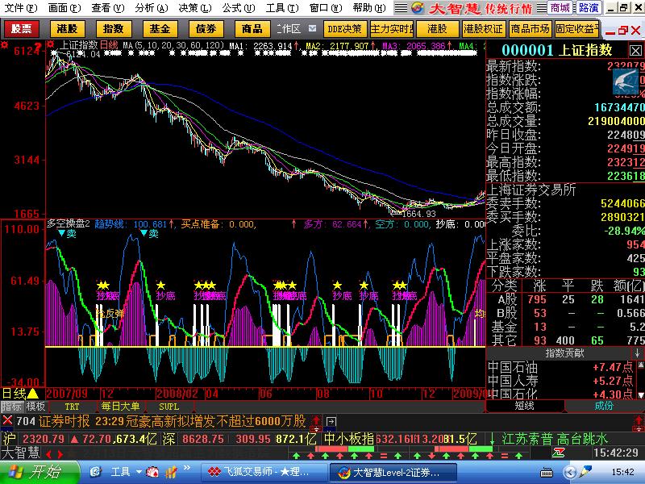This screenshot has width=645, height=484.
Task: Open the 决策(L) menu
Action: (x=195, y=8)
